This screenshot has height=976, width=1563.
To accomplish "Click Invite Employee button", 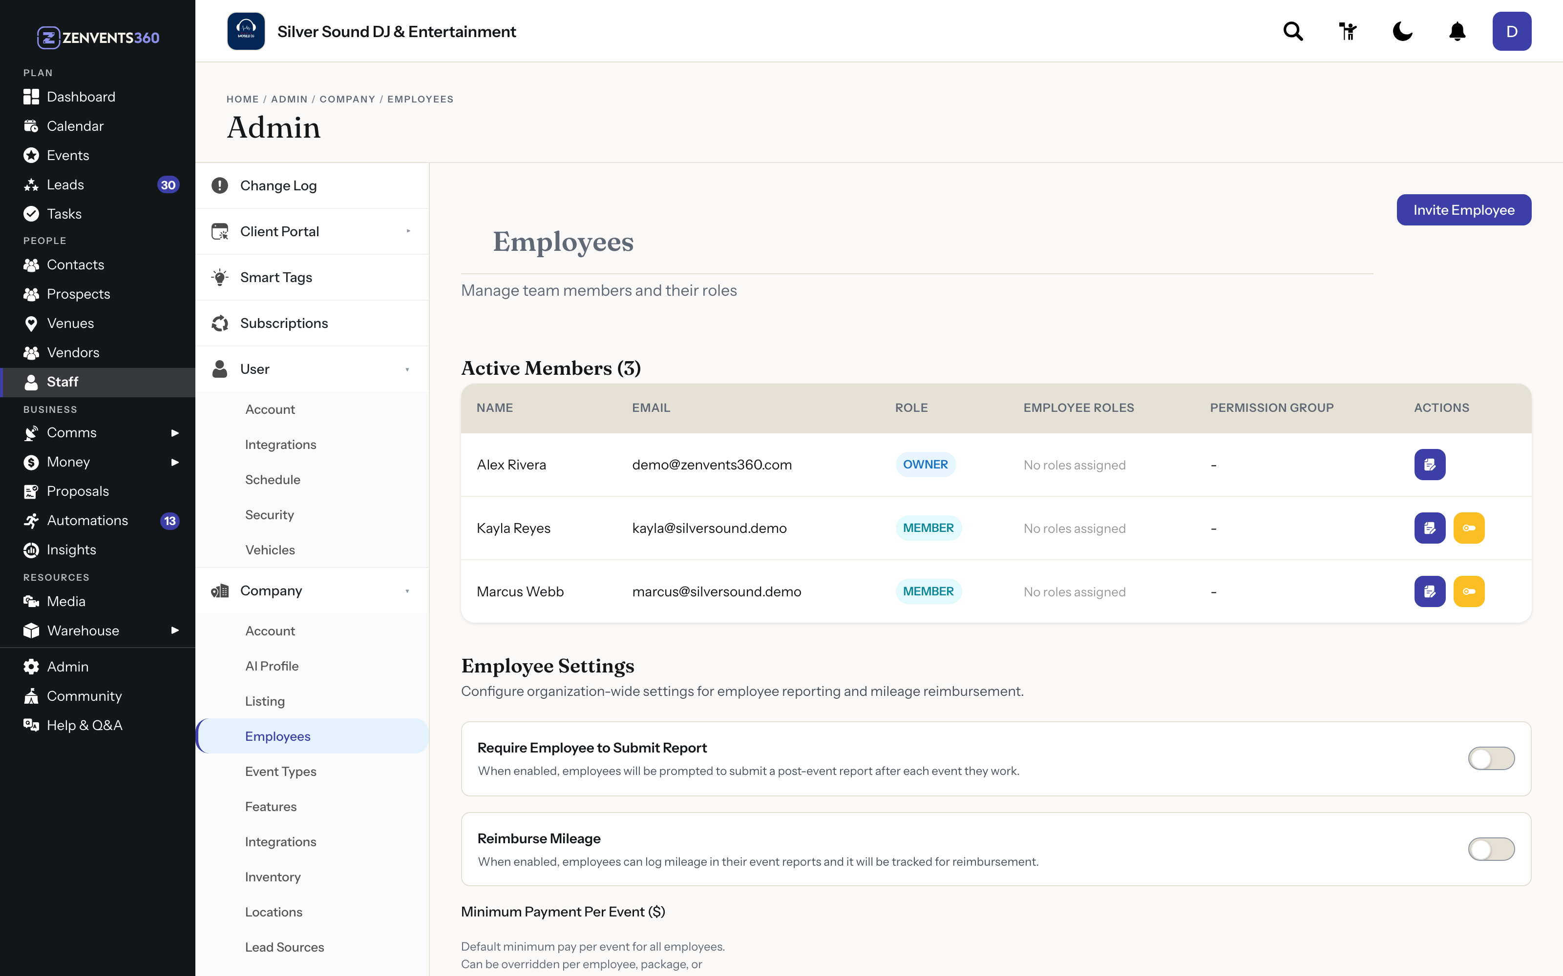I will click(1463, 210).
